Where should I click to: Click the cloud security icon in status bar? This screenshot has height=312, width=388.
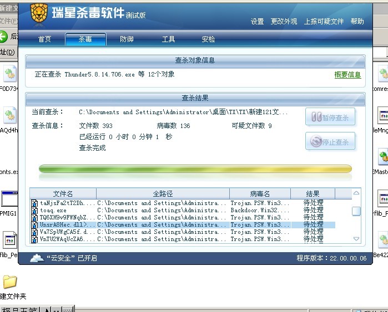(37, 258)
